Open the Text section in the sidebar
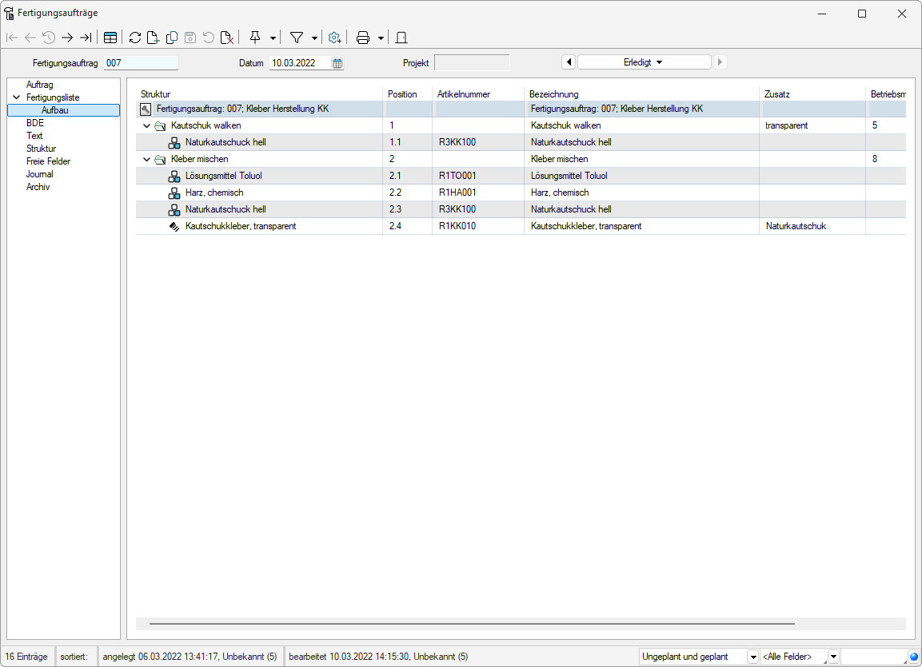 click(x=34, y=136)
